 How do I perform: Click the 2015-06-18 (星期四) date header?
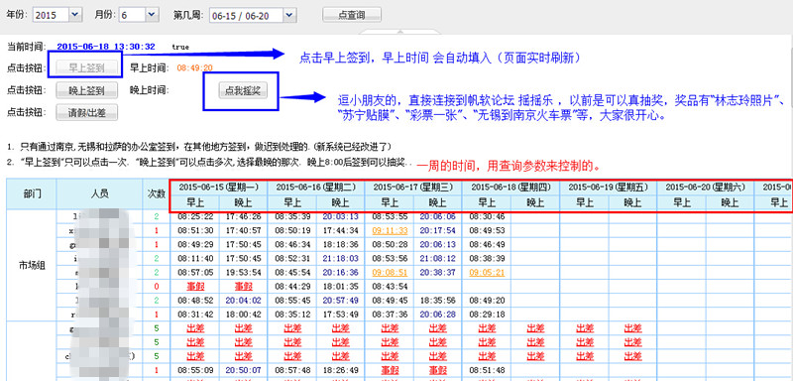click(x=510, y=187)
